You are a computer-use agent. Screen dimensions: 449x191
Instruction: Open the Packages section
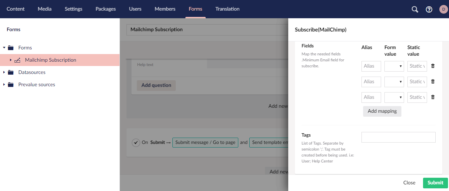(x=106, y=9)
